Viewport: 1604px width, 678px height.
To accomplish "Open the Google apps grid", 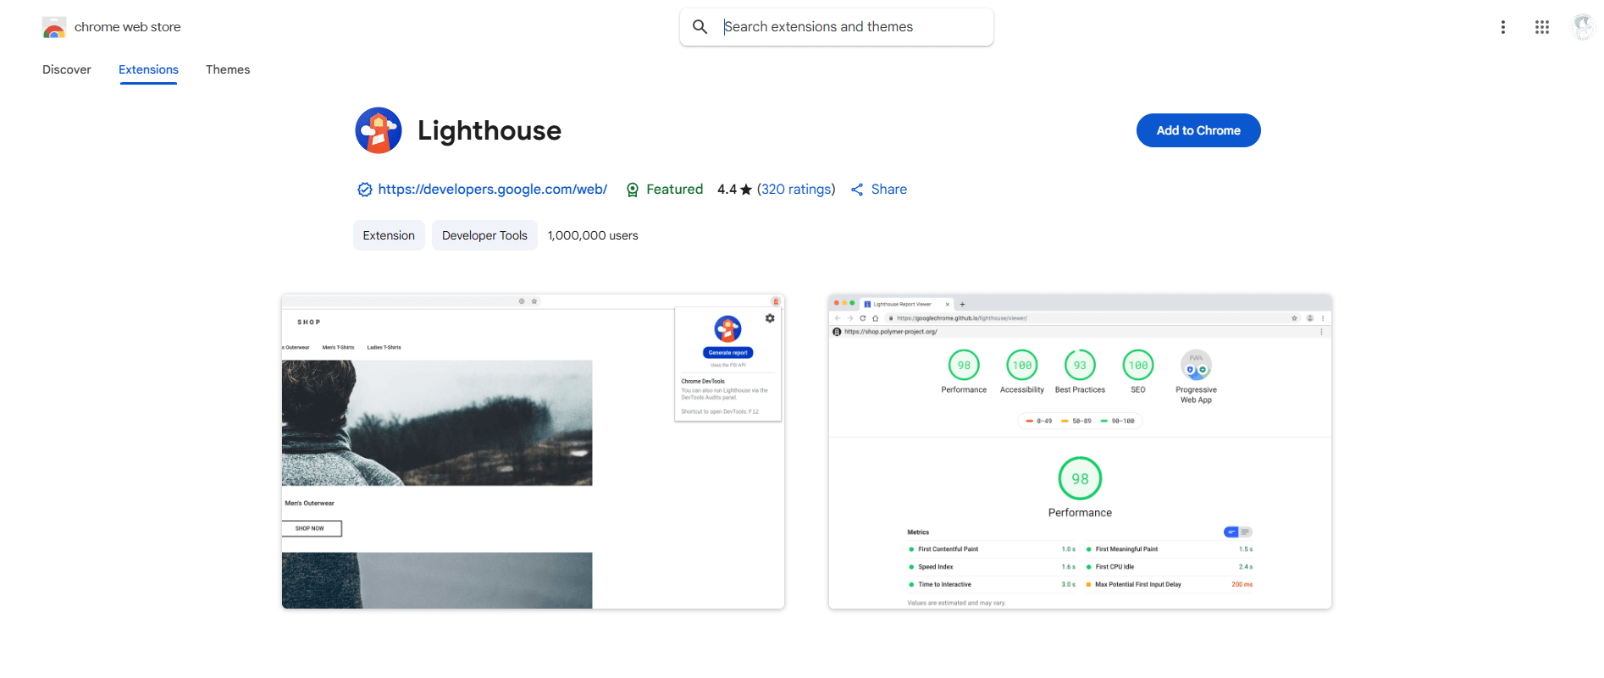I will (1542, 27).
